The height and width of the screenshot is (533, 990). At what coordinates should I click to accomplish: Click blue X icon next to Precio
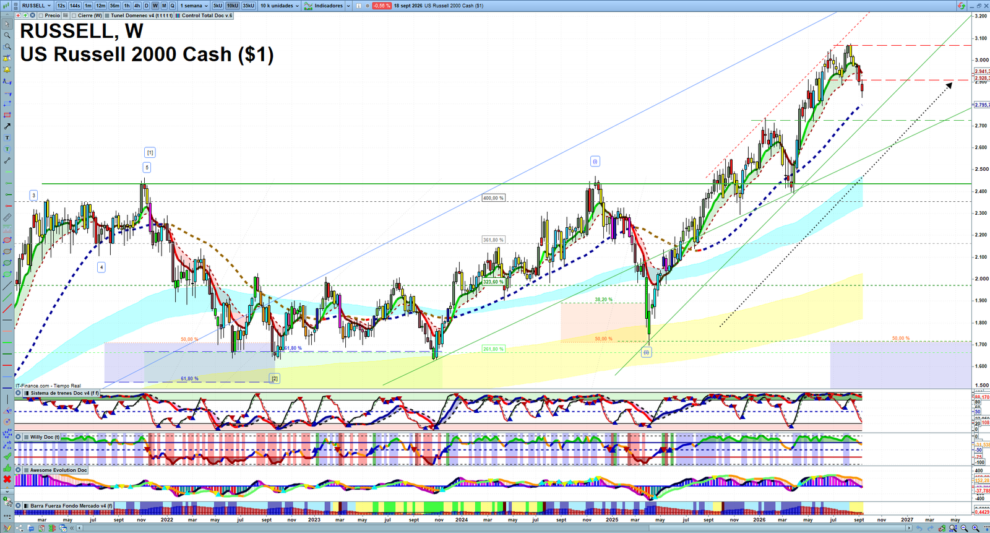pos(32,15)
